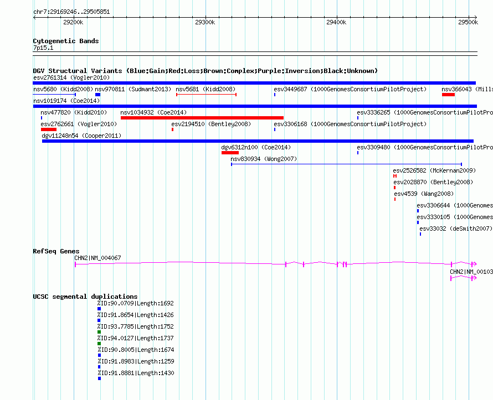
Task: Select the Cytogenetic Bands track title
Action: pyautogui.click(x=65, y=41)
